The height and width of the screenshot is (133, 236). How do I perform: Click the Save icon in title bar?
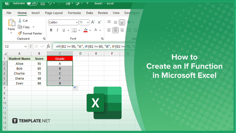43,3
